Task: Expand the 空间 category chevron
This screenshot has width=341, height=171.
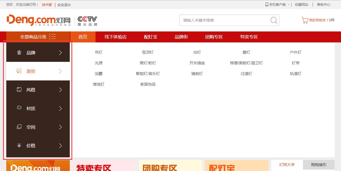Action: pos(60,127)
